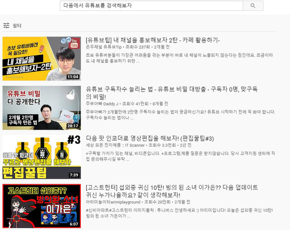Open the 편집꿀팁 video thumbnail

point(42,157)
